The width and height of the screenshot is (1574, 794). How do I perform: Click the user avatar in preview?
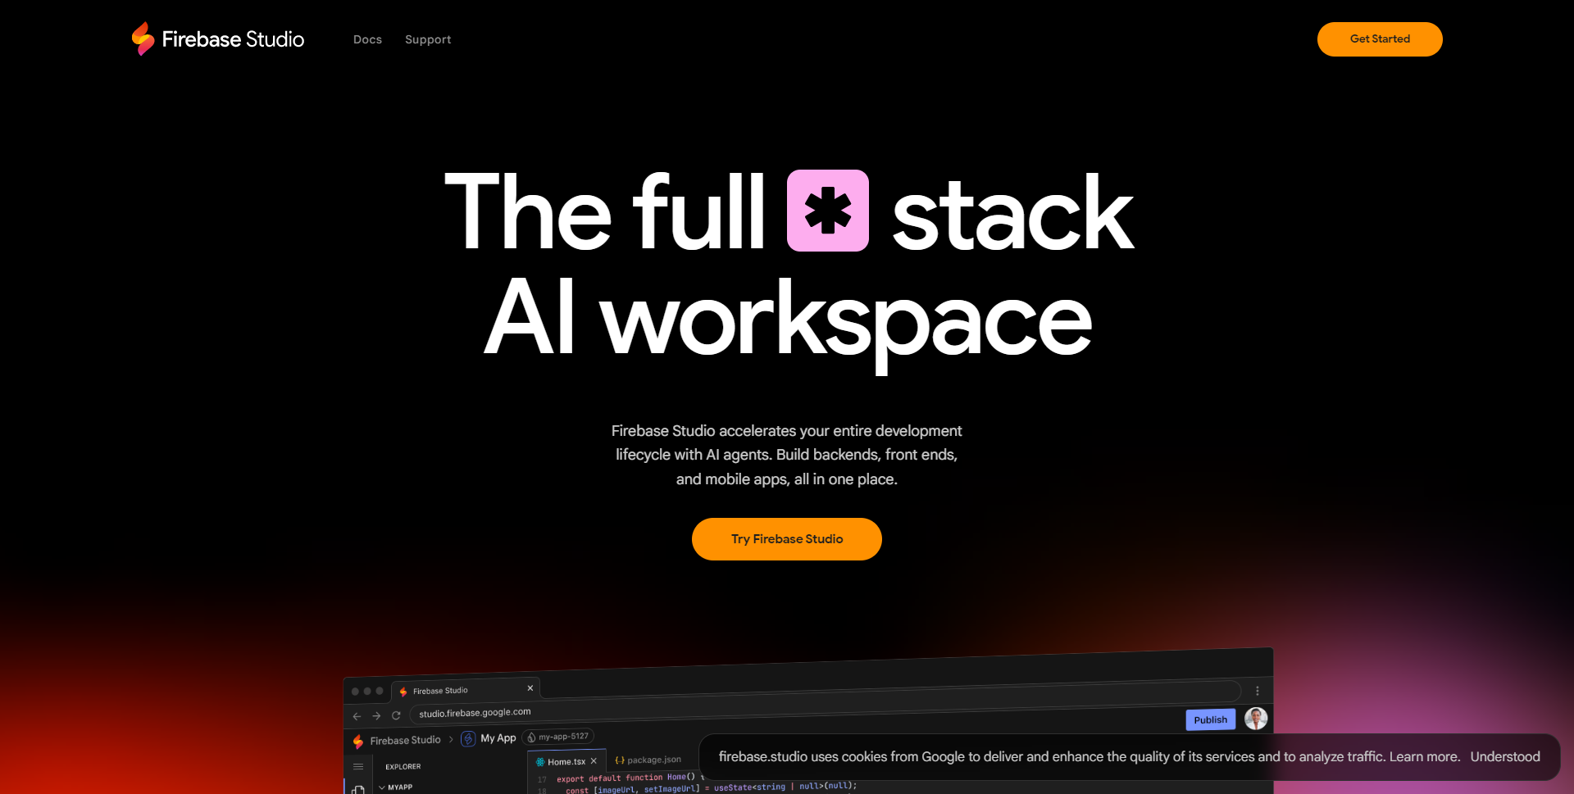tap(1256, 719)
